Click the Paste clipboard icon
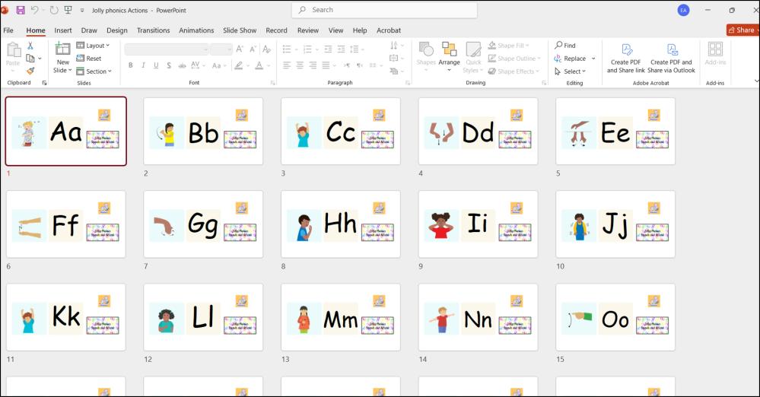 pyautogui.click(x=13, y=50)
